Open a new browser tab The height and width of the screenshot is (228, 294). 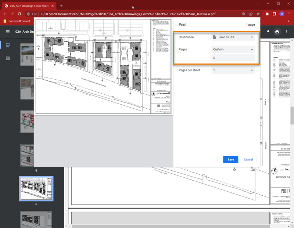(x=61, y=6)
